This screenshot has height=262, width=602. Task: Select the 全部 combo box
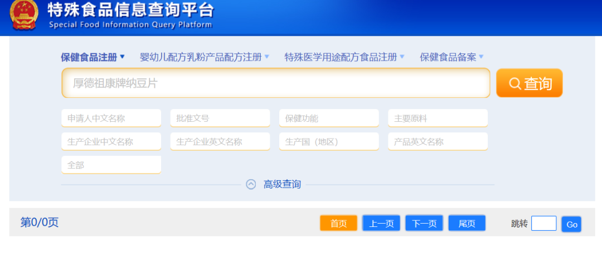[111, 165]
